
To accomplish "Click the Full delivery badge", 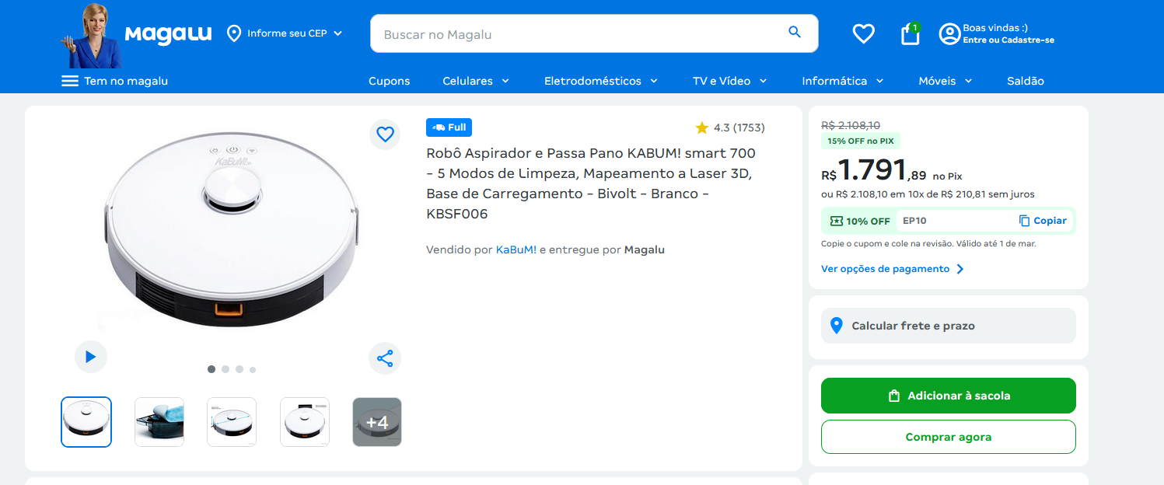I will point(449,127).
